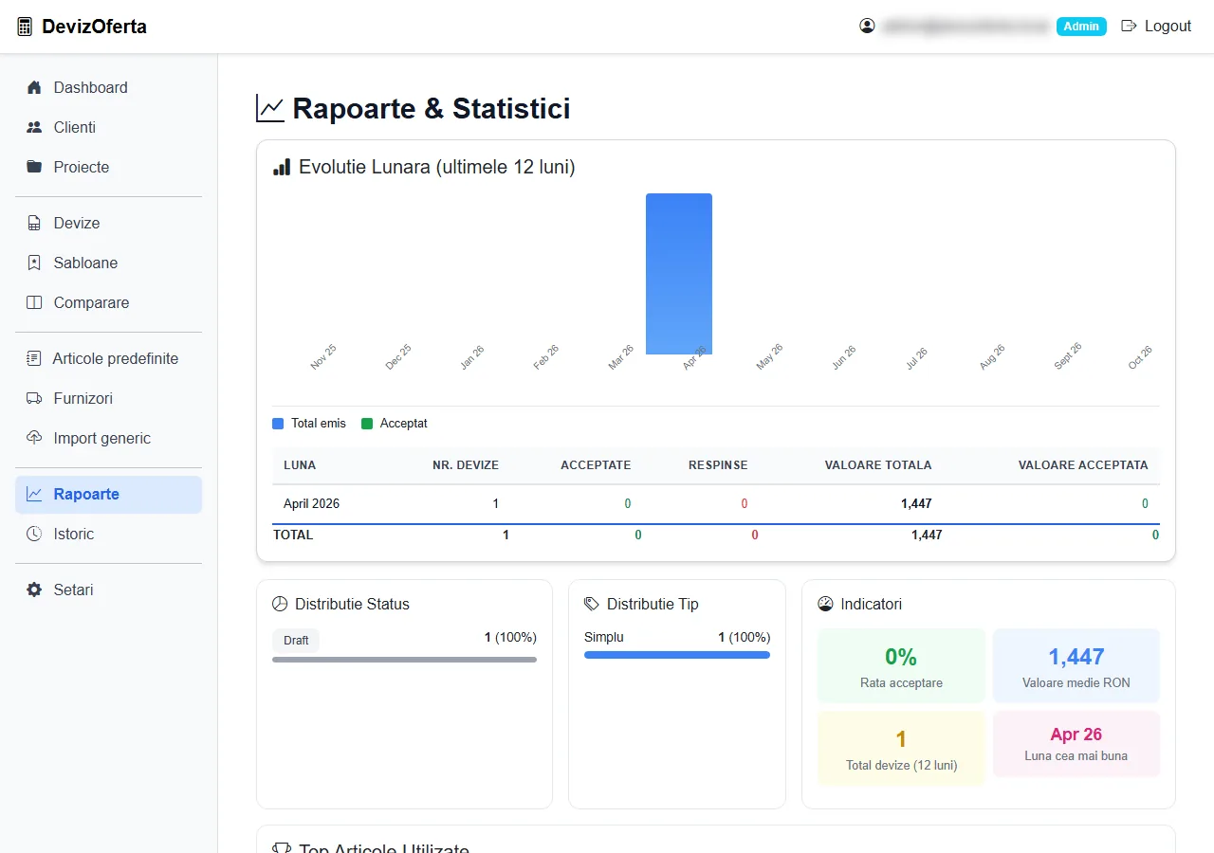Click the Sabloane bookmark icon

[x=34, y=263]
